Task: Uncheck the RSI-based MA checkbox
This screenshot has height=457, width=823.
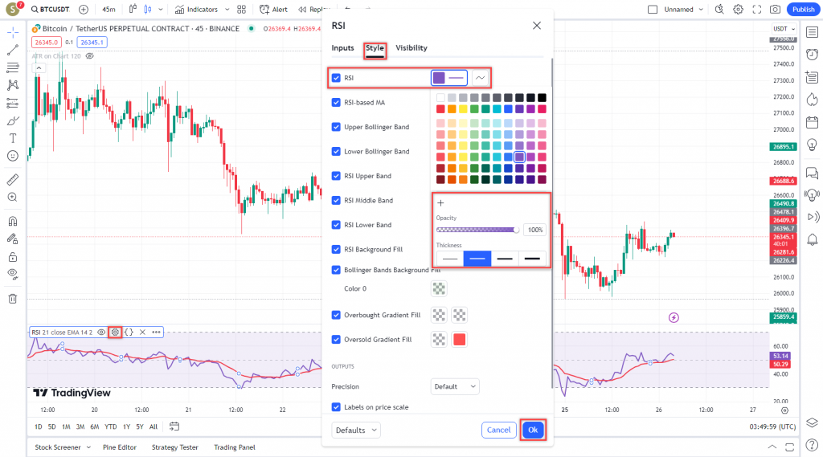Action: [x=336, y=102]
